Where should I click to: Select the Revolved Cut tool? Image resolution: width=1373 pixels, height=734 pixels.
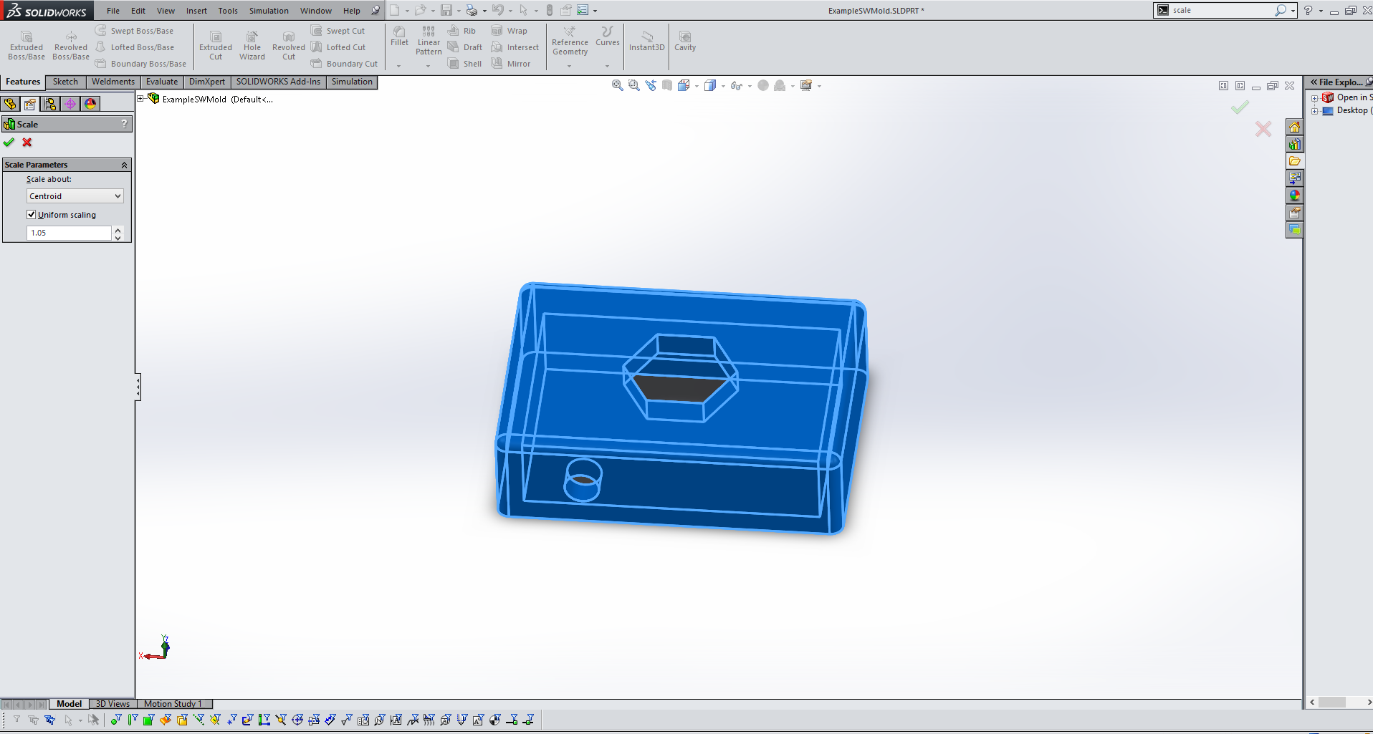tap(289, 46)
